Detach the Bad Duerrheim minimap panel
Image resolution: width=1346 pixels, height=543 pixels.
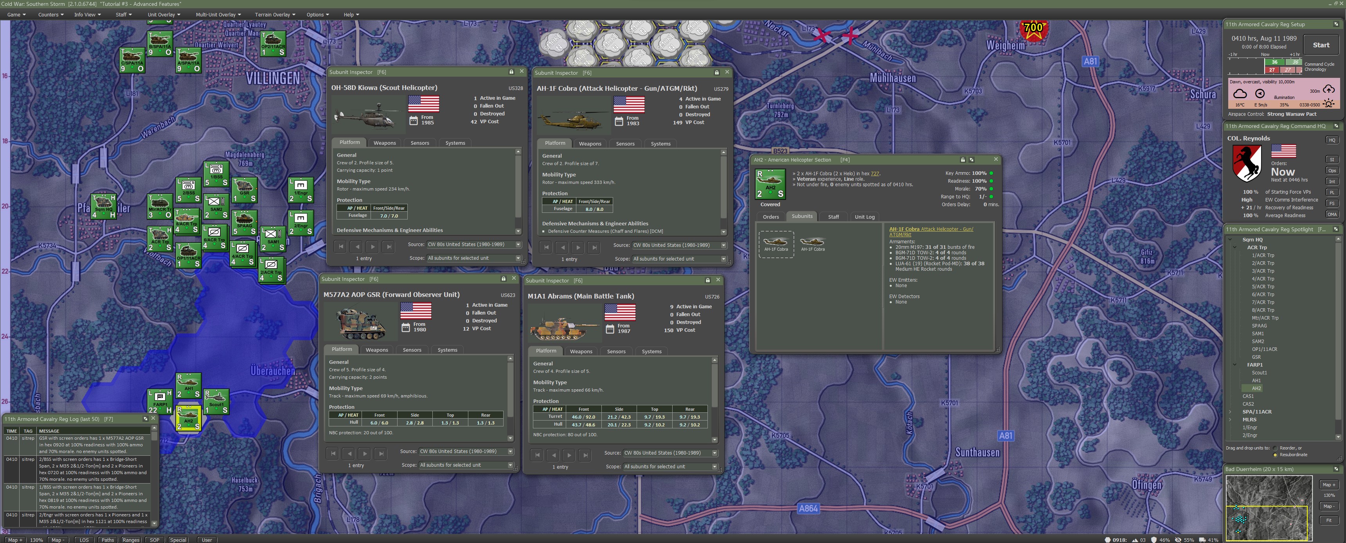coord(1336,469)
